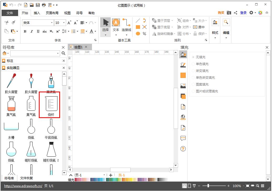The height and width of the screenshot is (191, 272).
Task: Open the edrawsoft.cn website link
Action: [x=23, y=186]
